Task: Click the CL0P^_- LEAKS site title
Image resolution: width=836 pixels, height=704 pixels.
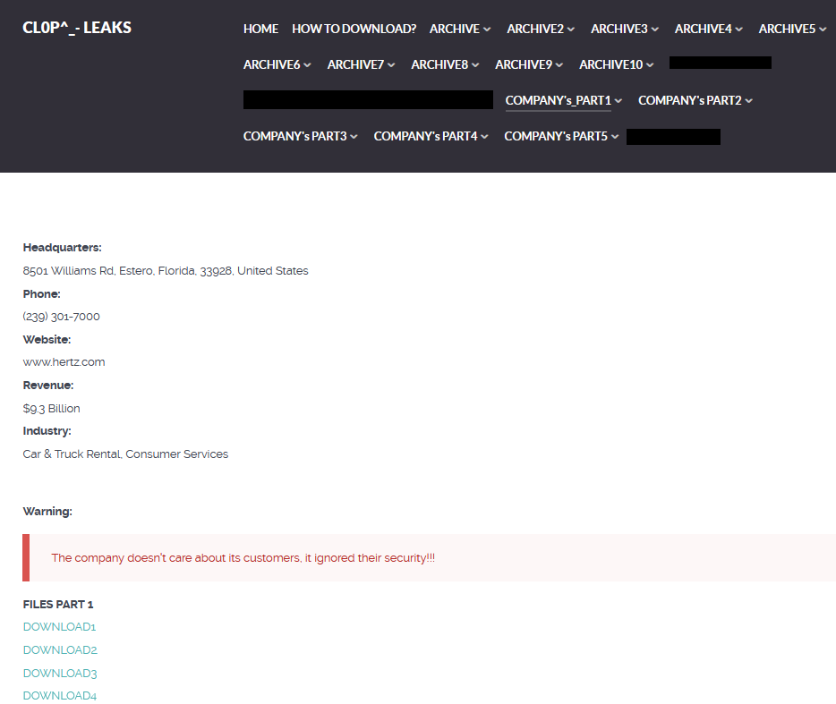Action: [77, 28]
